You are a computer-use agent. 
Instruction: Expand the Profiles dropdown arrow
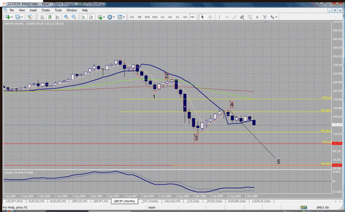pos(22,17)
